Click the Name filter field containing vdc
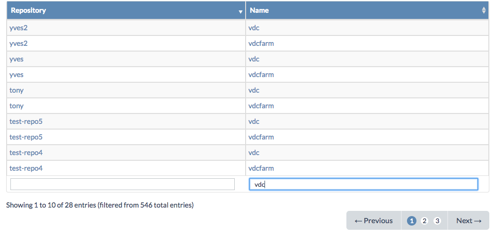Screen dimensions: 495x235 point(363,184)
